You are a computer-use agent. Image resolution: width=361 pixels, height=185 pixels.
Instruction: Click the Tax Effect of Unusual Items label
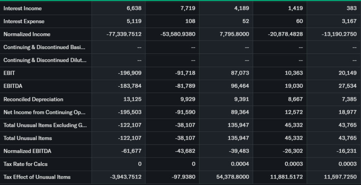click(37, 177)
